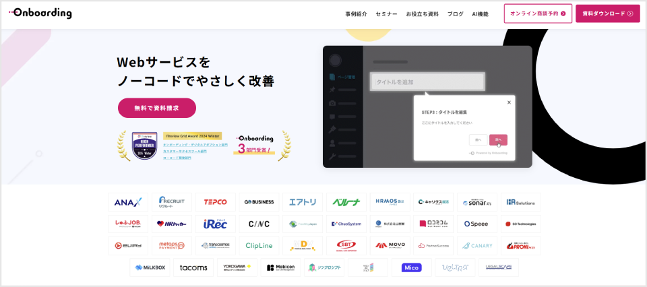
Task: Click the CANARY logo
Action: click(x=477, y=246)
